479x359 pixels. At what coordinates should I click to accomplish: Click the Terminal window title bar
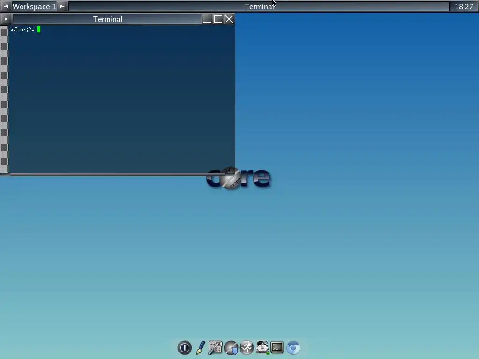pyautogui.click(x=108, y=19)
